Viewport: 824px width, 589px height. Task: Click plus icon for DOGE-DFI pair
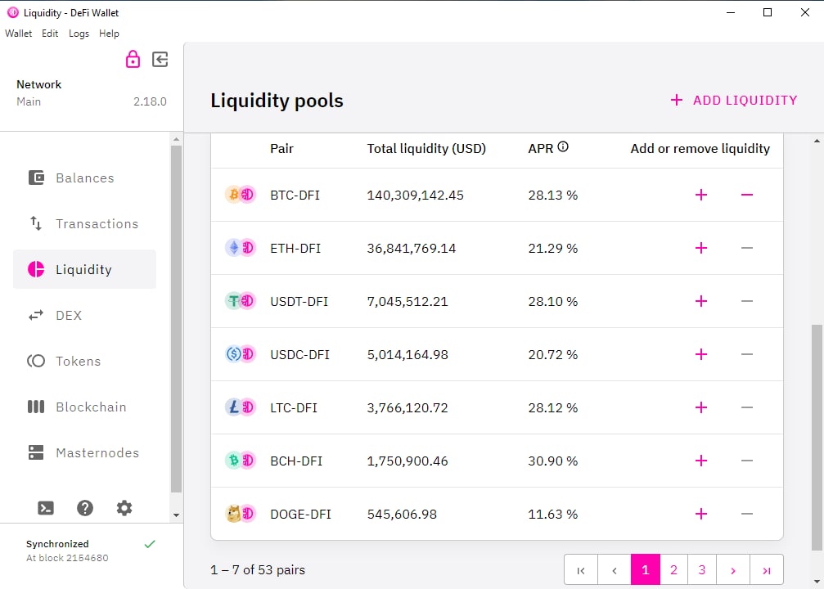click(700, 514)
